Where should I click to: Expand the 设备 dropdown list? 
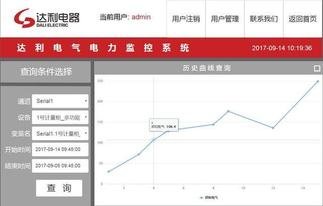[60, 117]
